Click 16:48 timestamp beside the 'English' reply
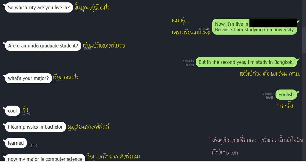The width and height of the screenshot is (306, 162). (270, 98)
